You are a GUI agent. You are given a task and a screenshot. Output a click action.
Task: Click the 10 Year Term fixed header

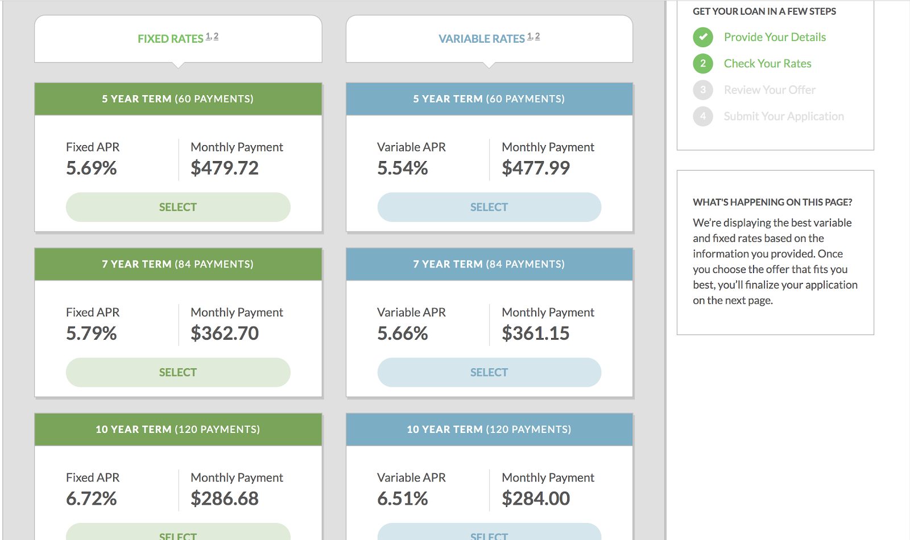[x=178, y=429]
